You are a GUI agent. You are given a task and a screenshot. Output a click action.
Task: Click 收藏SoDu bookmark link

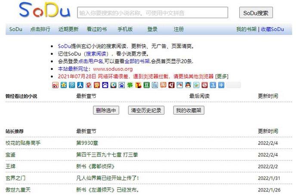click(272, 29)
